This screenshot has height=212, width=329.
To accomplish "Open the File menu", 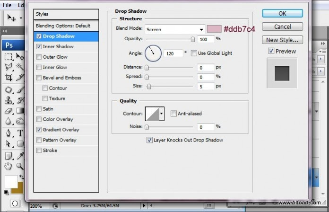I will point(7,5).
